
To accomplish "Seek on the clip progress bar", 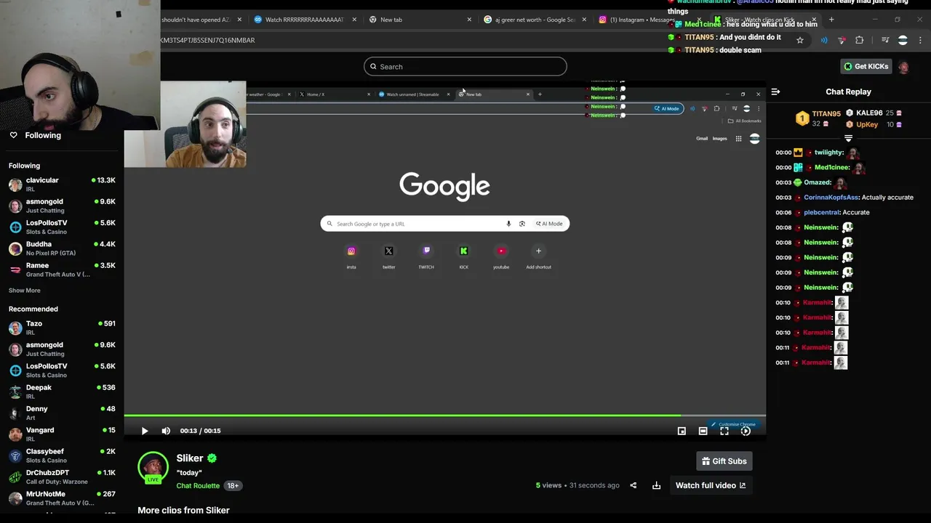I will [x=444, y=416].
